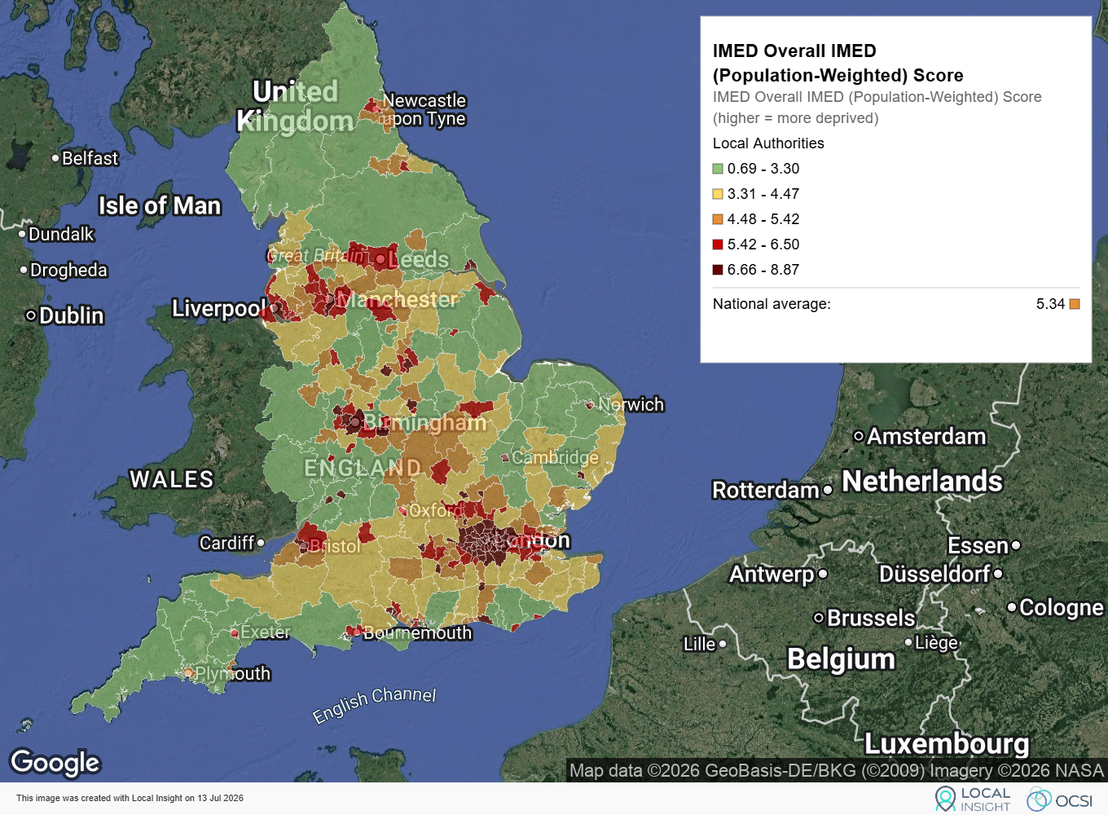1108x815 pixels.
Task: Click the dark red 6.66 - 8.87 swatch
Action: [718, 270]
